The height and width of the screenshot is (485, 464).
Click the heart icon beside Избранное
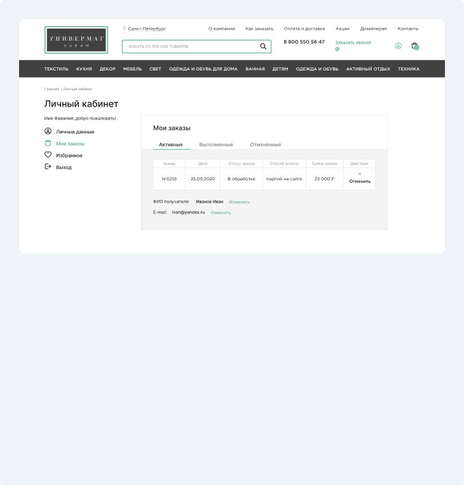pos(48,155)
